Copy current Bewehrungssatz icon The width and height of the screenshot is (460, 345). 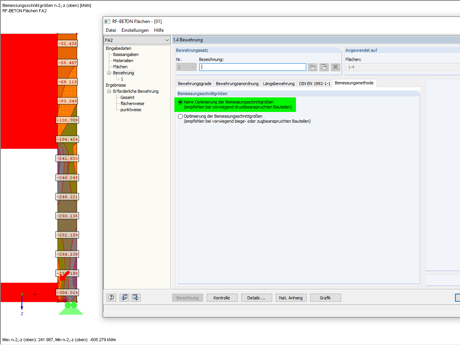(324, 67)
